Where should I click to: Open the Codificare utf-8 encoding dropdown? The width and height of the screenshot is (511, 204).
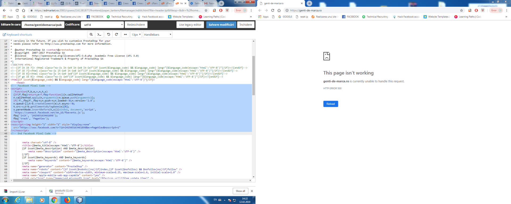102,25
